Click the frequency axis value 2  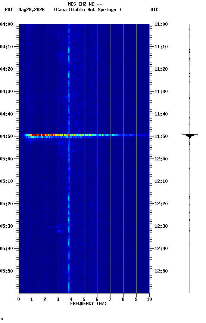[45, 299]
